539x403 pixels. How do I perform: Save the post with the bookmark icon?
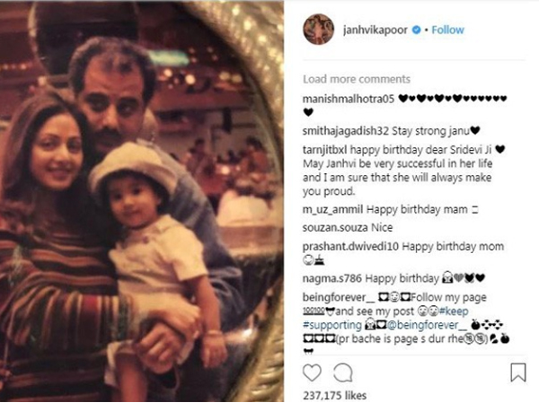click(517, 372)
